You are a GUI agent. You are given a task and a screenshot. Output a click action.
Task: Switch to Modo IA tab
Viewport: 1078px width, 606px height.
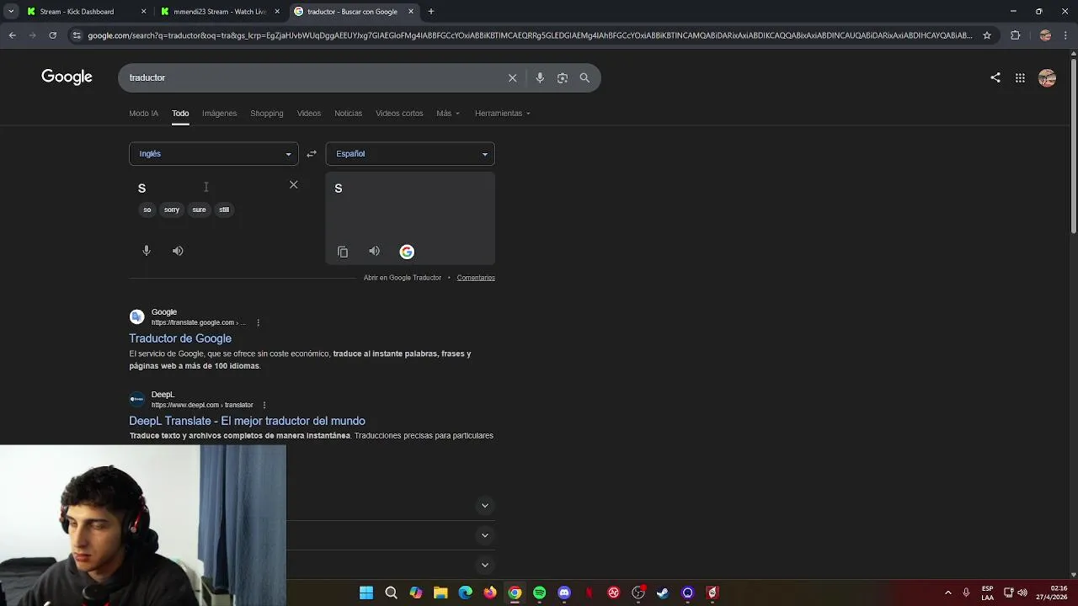click(x=143, y=113)
